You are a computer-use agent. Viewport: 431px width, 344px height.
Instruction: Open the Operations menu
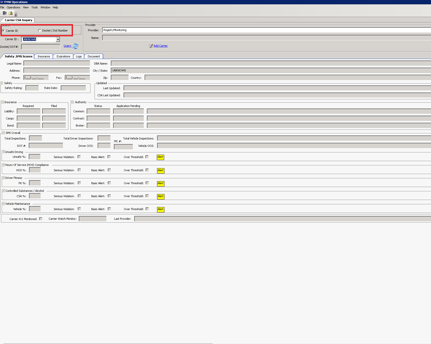pyautogui.click(x=13, y=7)
